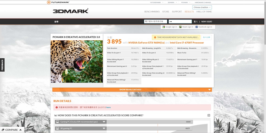The image size is (266, 133).
Task: Open the SUPPORT menu item
Action: tap(177, 12)
